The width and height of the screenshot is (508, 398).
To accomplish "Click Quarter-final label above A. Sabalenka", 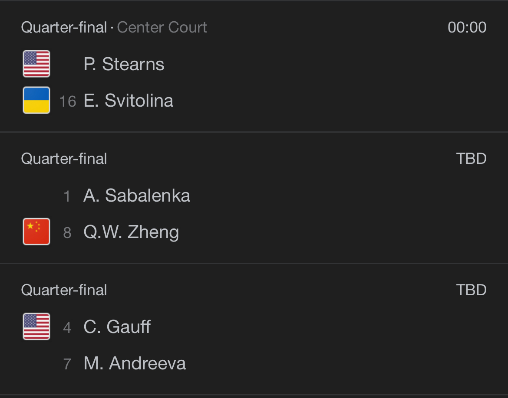I will tap(64, 159).
